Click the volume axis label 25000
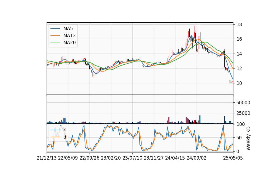 coord(243,113)
